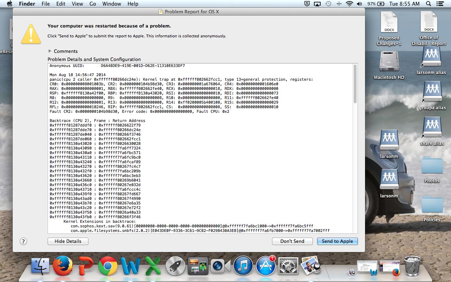Open the Help menu

point(133,4)
